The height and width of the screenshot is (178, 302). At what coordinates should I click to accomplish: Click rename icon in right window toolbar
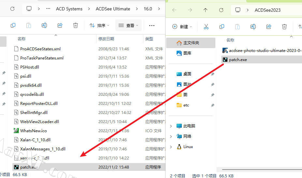[253, 27]
